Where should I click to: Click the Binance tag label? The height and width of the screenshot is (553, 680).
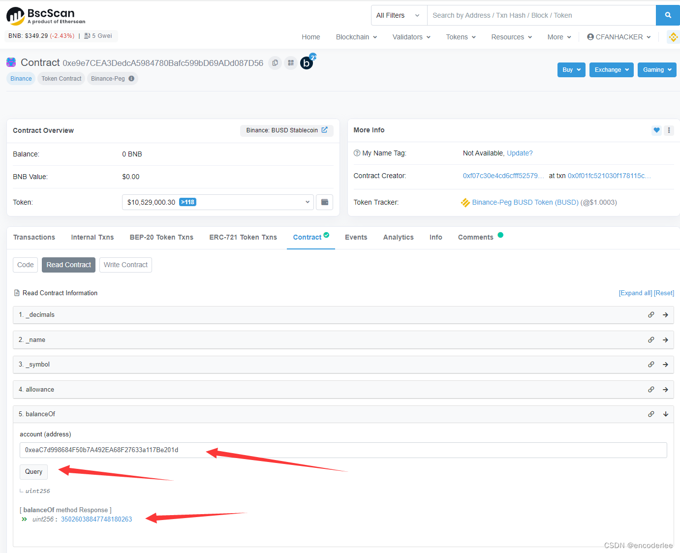point(21,79)
